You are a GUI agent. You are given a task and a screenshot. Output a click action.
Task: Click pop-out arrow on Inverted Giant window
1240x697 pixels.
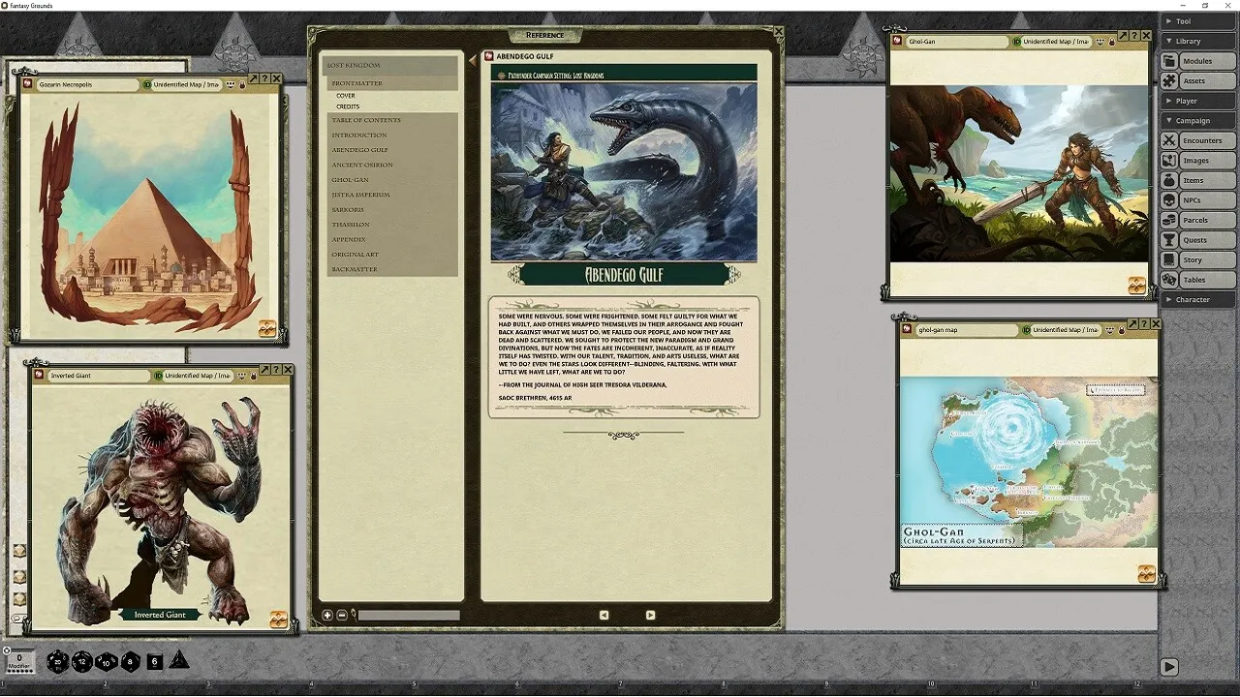pyautogui.click(x=263, y=370)
